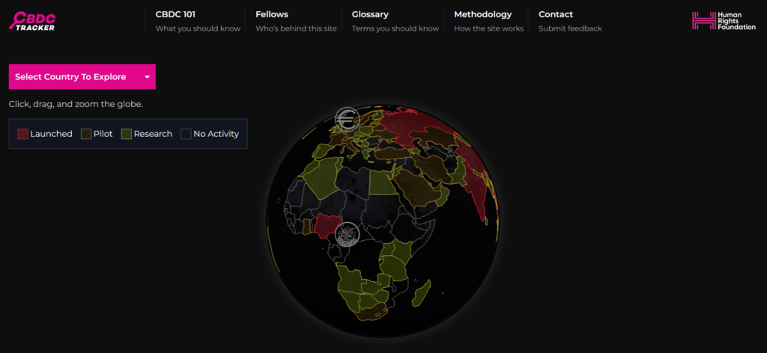Image resolution: width=767 pixels, height=353 pixels.
Task: Click the No Activity legend swatch
Action: point(186,134)
